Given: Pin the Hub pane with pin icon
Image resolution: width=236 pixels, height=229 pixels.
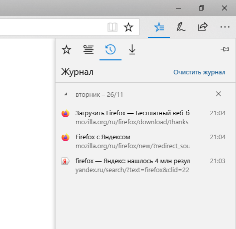Looking at the screenshot, I should (x=224, y=49).
